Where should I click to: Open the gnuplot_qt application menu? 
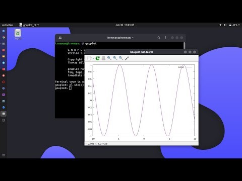tap(29, 25)
